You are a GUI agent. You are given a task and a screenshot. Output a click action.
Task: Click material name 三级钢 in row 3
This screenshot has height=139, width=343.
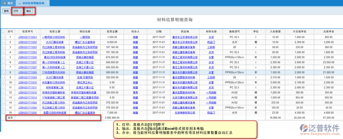coord(211,47)
